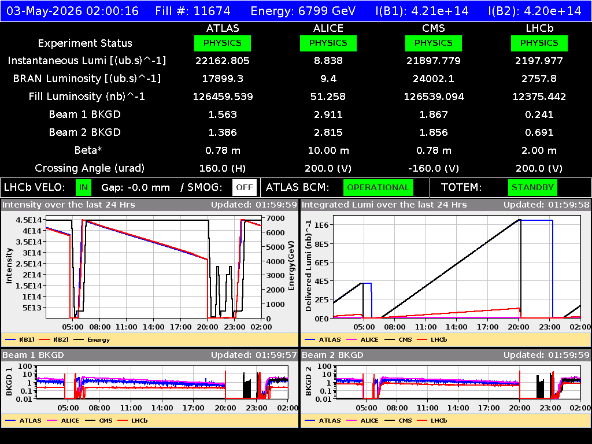Viewport: 592px width, 444px height.
Task: Select ATLAS Beam 1 BKGD value 1.563
Action: pos(223,114)
